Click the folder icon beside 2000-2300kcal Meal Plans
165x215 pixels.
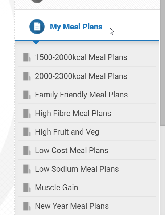coord(27,76)
